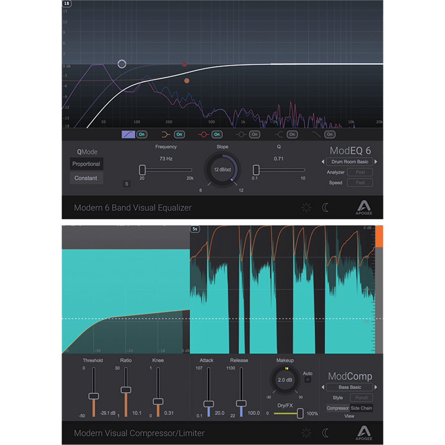The width and height of the screenshot is (445, 445).
Task: Switch ModEQ to dark theme moon icon
Action: click(325, 208)
